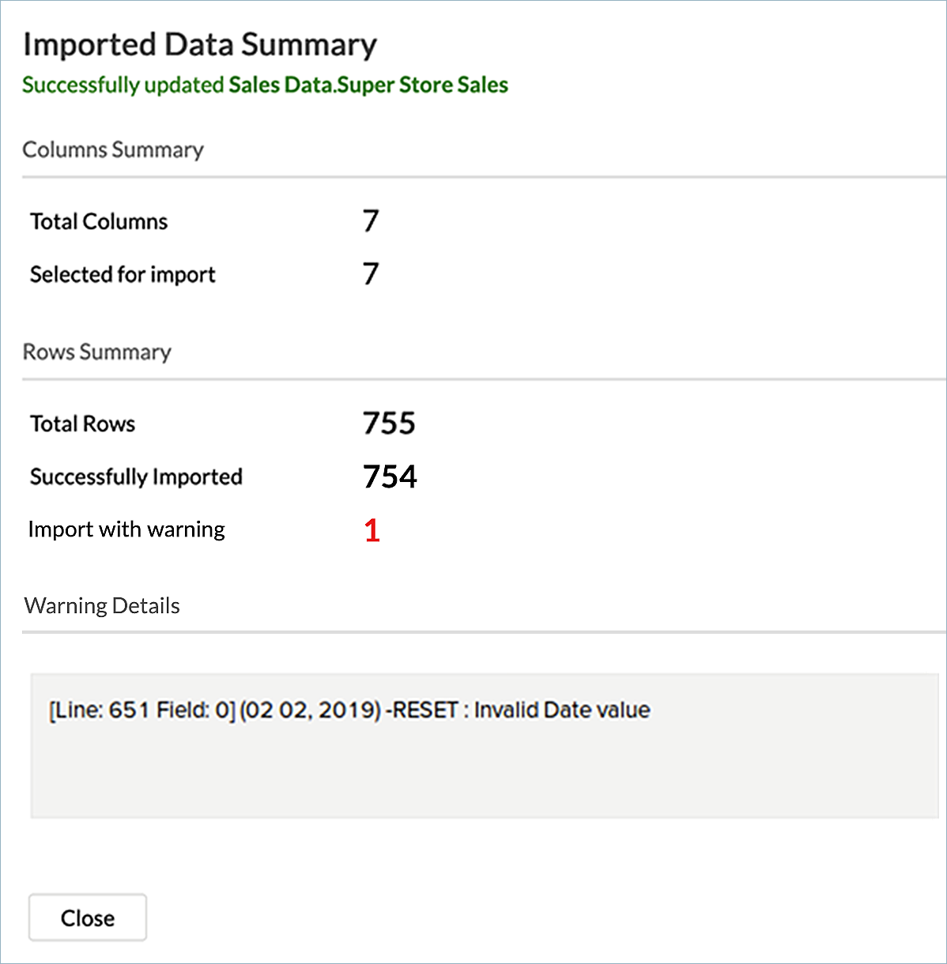The image size is (947, 964).
Task: Click the Total Rows count 755
Action: tap(389, 423)
